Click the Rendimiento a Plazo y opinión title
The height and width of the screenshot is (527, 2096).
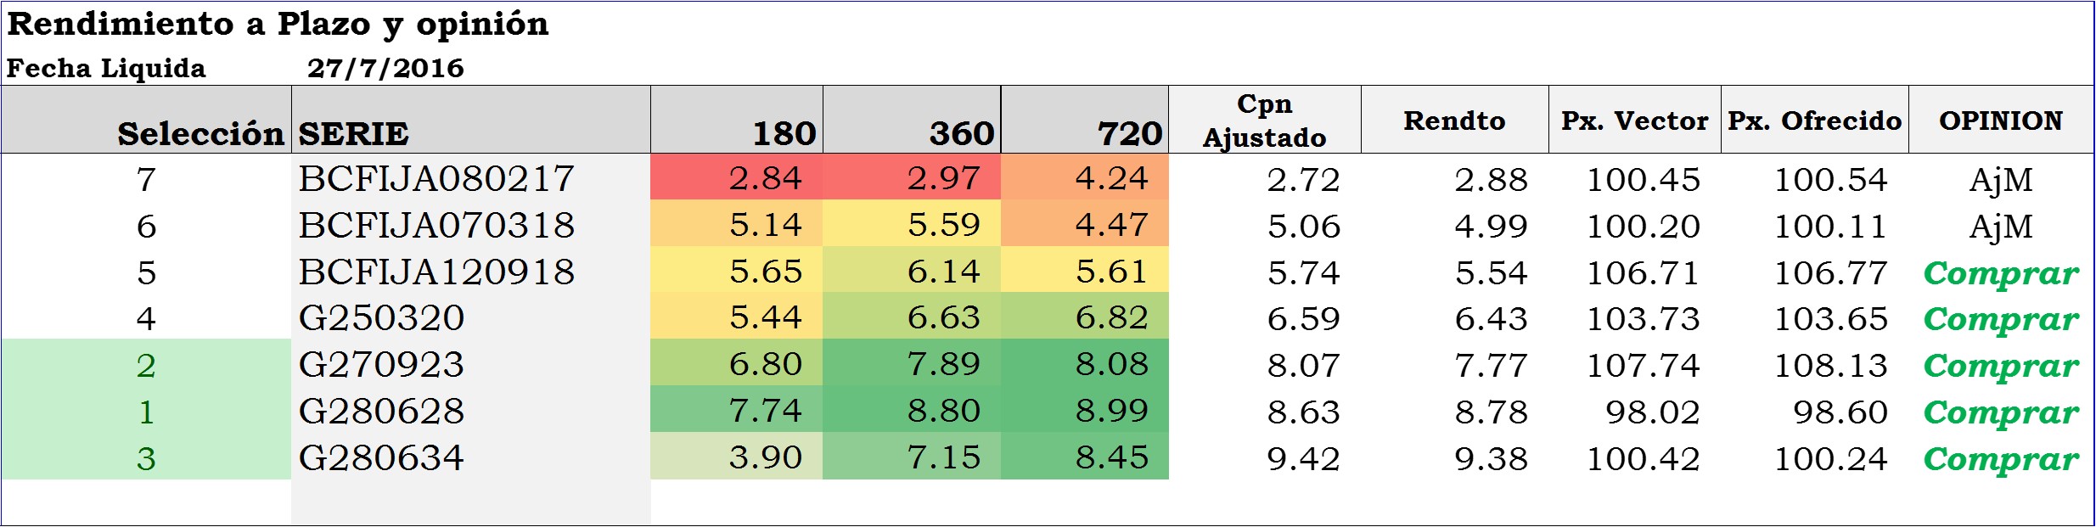click(278, 24)
